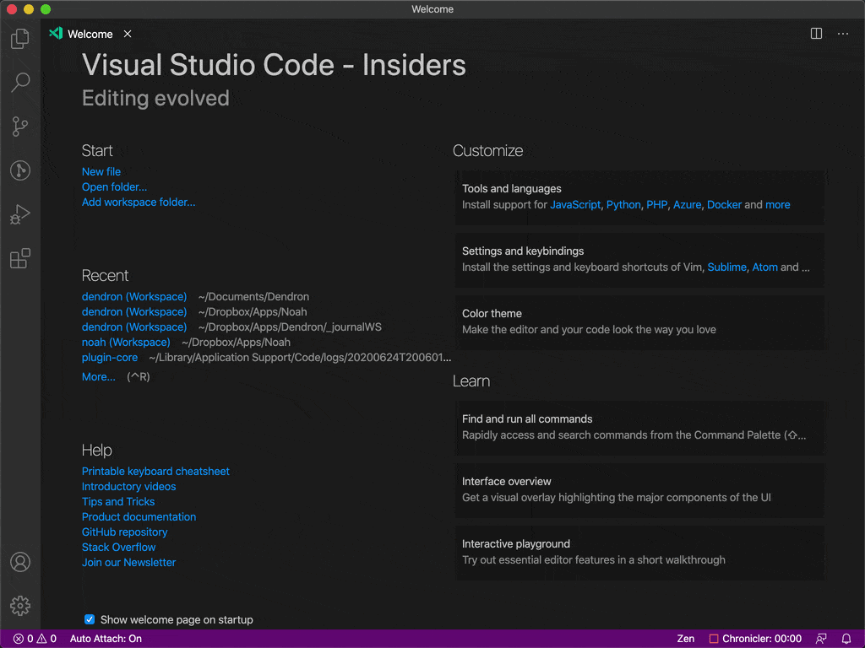
Task: Open dendron workspace in ~/Documents/Dendron
Action: 134,296
